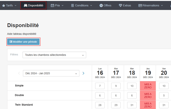The height and width of the screenshot is (109, 171).
Task: Click the Simple room row label
Action: [x=19, y=86]
